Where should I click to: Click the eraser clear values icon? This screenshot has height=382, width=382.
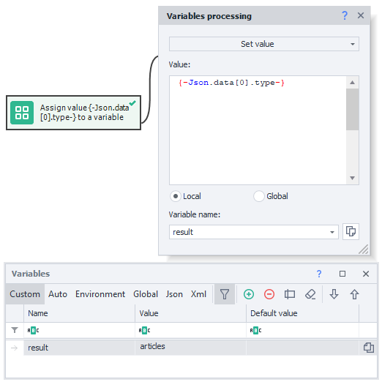[x=310, y=294]
